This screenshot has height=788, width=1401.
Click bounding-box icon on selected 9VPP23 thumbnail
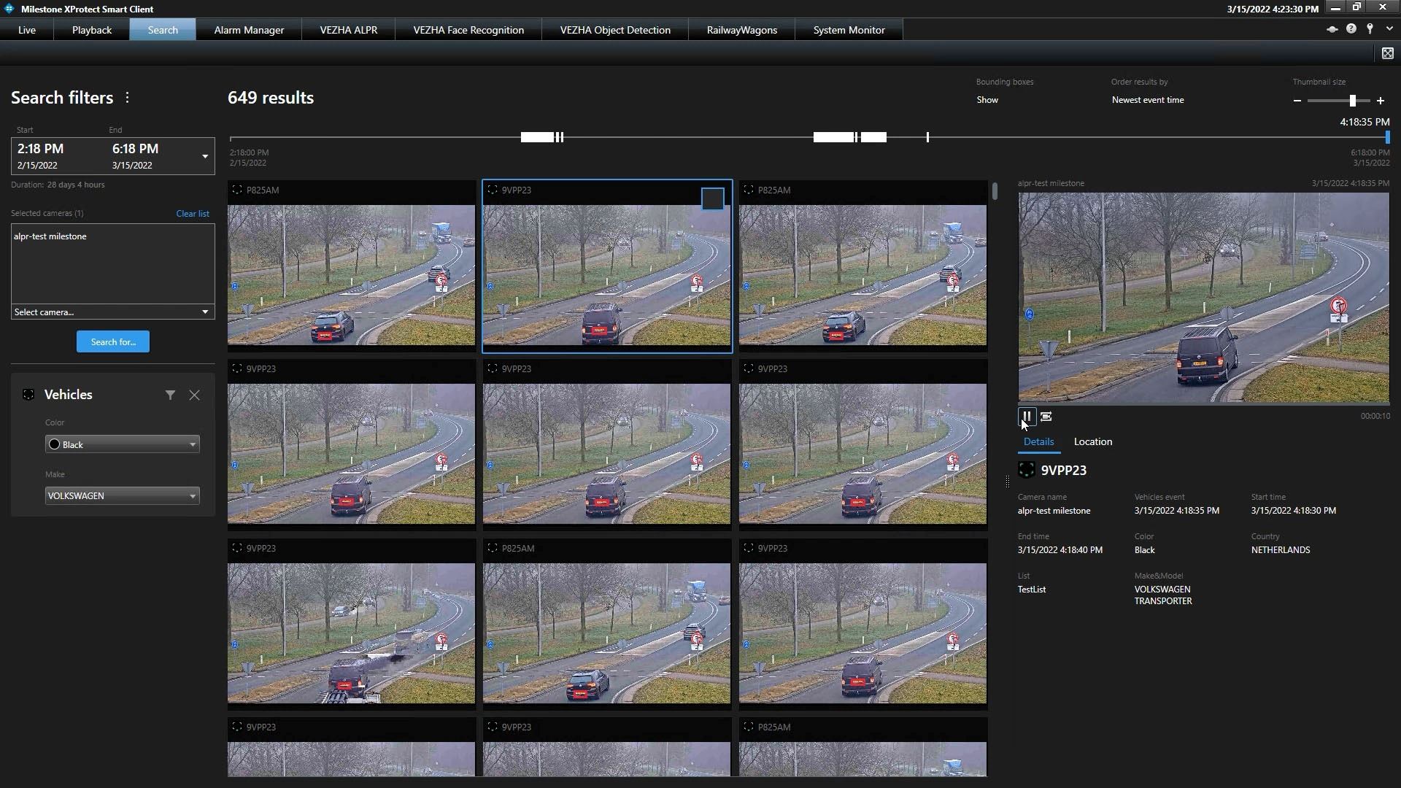point(493,190)
